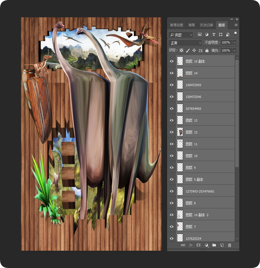The image size is (260, 268).
Task: Hide layer 图层 5 副本
Action: pyautogui.click(x=172, y=180)
